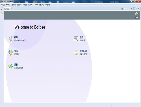Viewport: 141px width, 107px height.
Task: Click the Tutorials checklist icon
Action: pyautogui.click(x=76, y=39)
